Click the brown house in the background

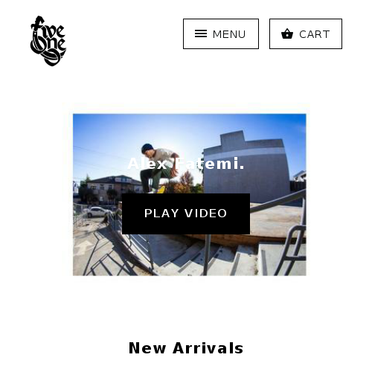[114, 187]
